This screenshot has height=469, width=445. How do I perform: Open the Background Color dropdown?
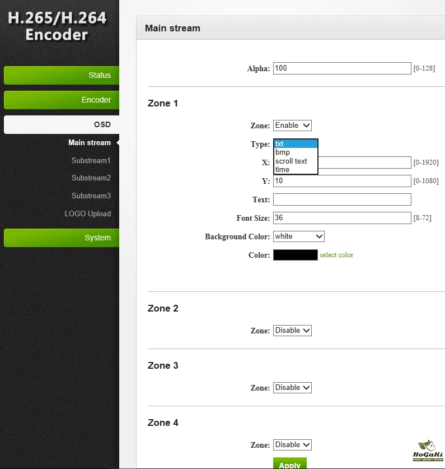298,236
